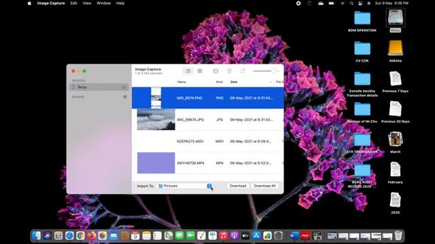Switch to list view in Image Capture
The width and height of the screenshot is (435, 244).
tap(188, 71)
